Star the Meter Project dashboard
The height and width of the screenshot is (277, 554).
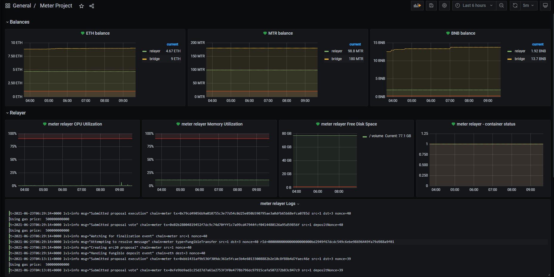click(x=81, y=6)
